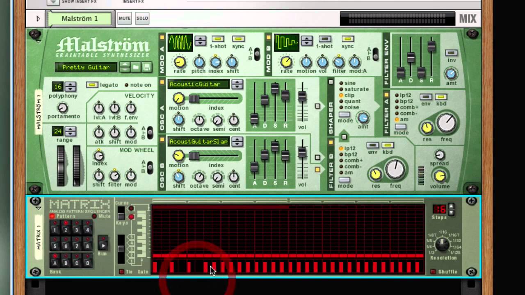
Task: Click the Osc A octave knob
Action: [x=199, y=120]
